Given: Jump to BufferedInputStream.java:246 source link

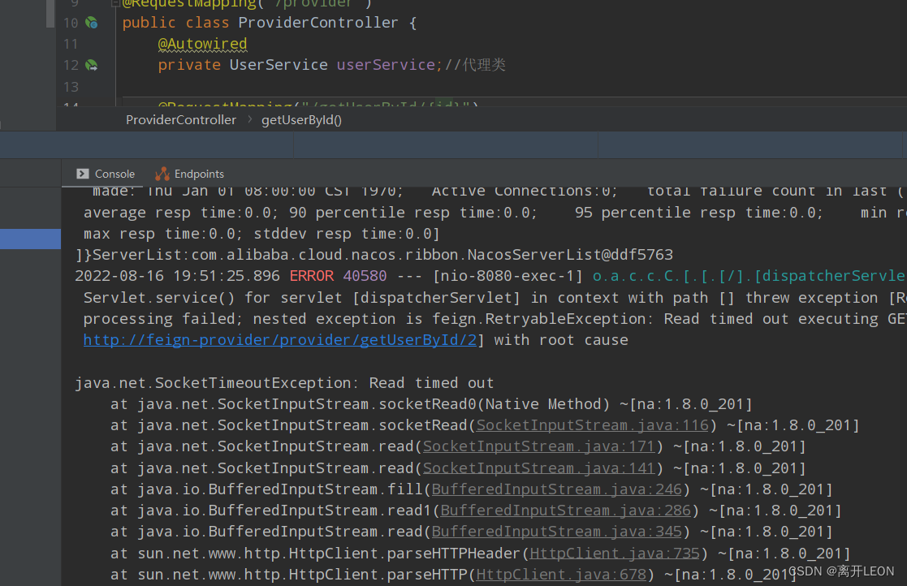Looking at the screenshot, I should pos(556,489).
